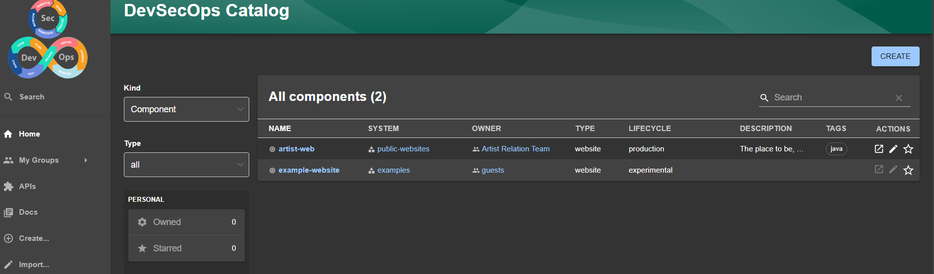
Task: Select the Owned personal filter
Action: 186,222
